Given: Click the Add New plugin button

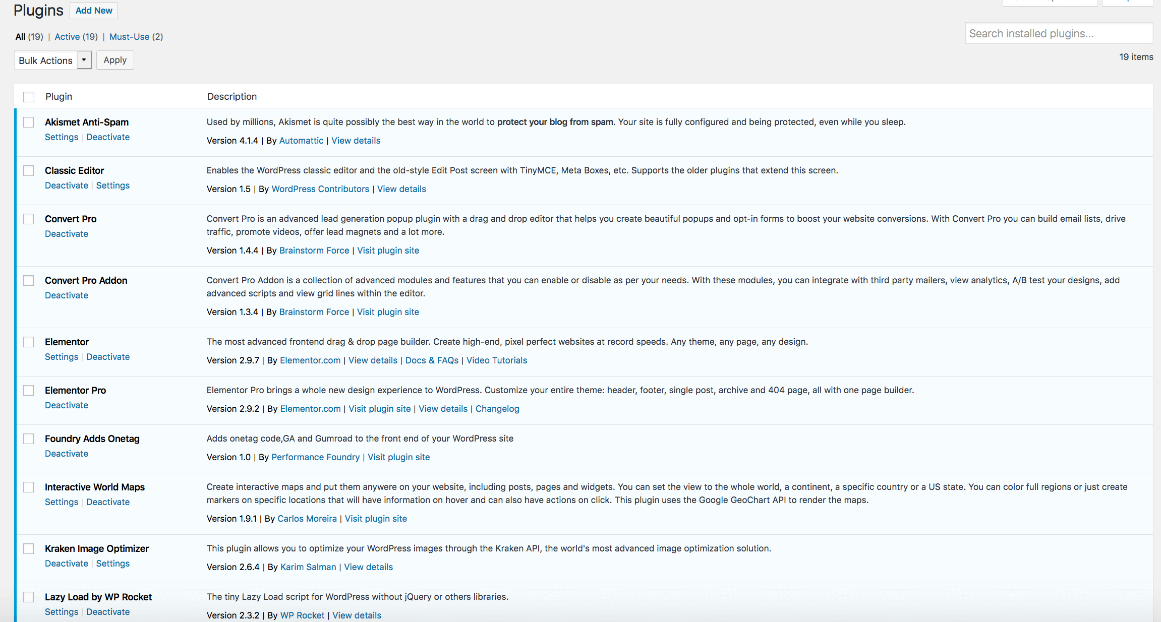Looking at the screenshot, I should click(x=94, y=11).
